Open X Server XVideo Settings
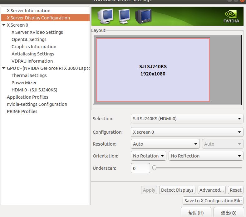The image size is (246, 217). [x=37, y=32]
